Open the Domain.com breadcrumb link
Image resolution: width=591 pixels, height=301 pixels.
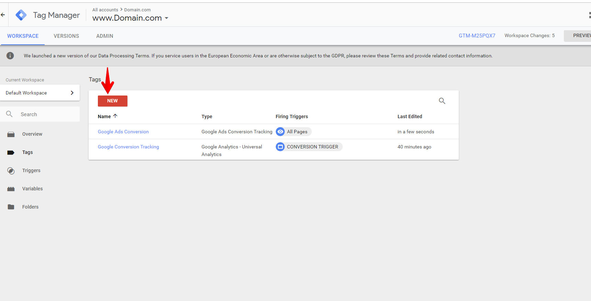(137, 10)
